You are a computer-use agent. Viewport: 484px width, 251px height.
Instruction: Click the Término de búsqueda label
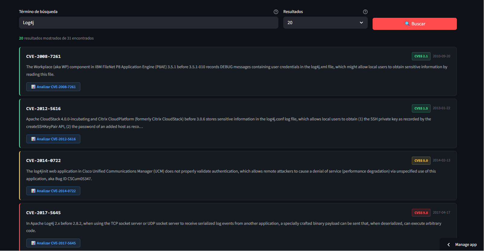38,12
